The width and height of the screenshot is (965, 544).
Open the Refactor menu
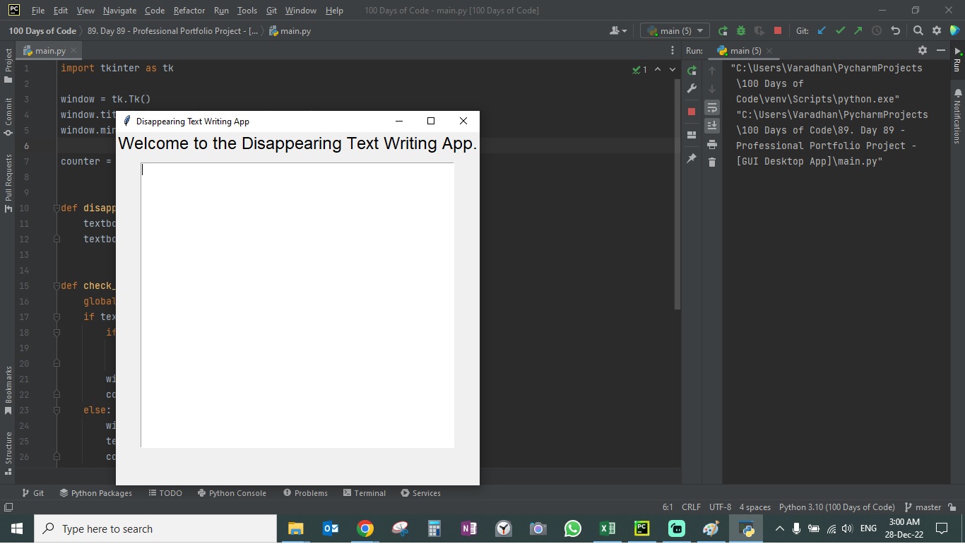(189, 11)
